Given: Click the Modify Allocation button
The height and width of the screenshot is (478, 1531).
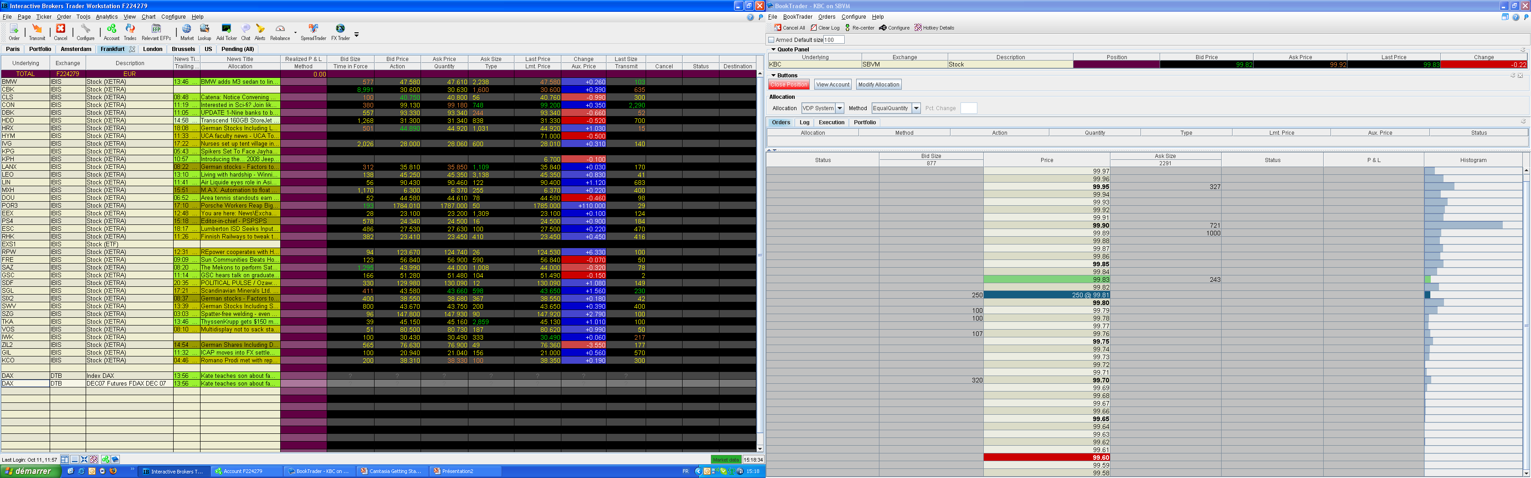Looking at the screenshot, I should pos(879,84).
